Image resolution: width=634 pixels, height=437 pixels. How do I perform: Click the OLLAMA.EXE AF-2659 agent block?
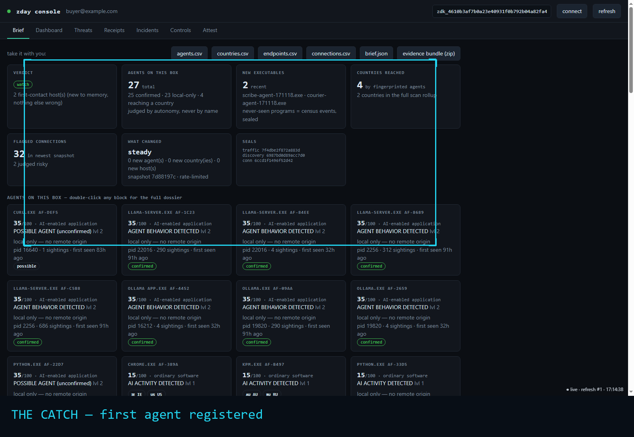click(x=405, y=316)
